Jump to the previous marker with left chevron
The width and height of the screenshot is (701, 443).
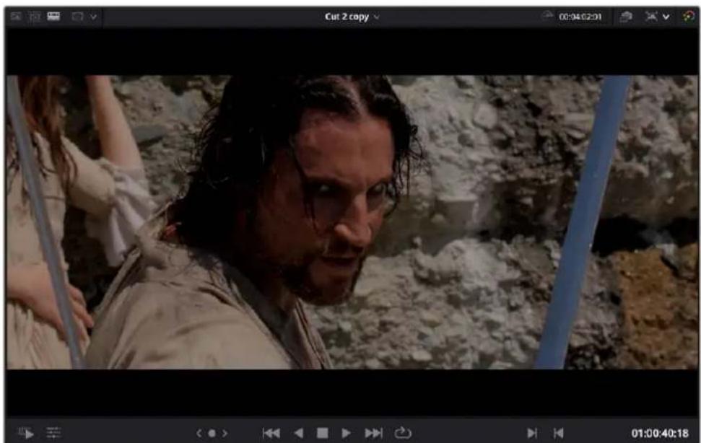tap(199, 433)
